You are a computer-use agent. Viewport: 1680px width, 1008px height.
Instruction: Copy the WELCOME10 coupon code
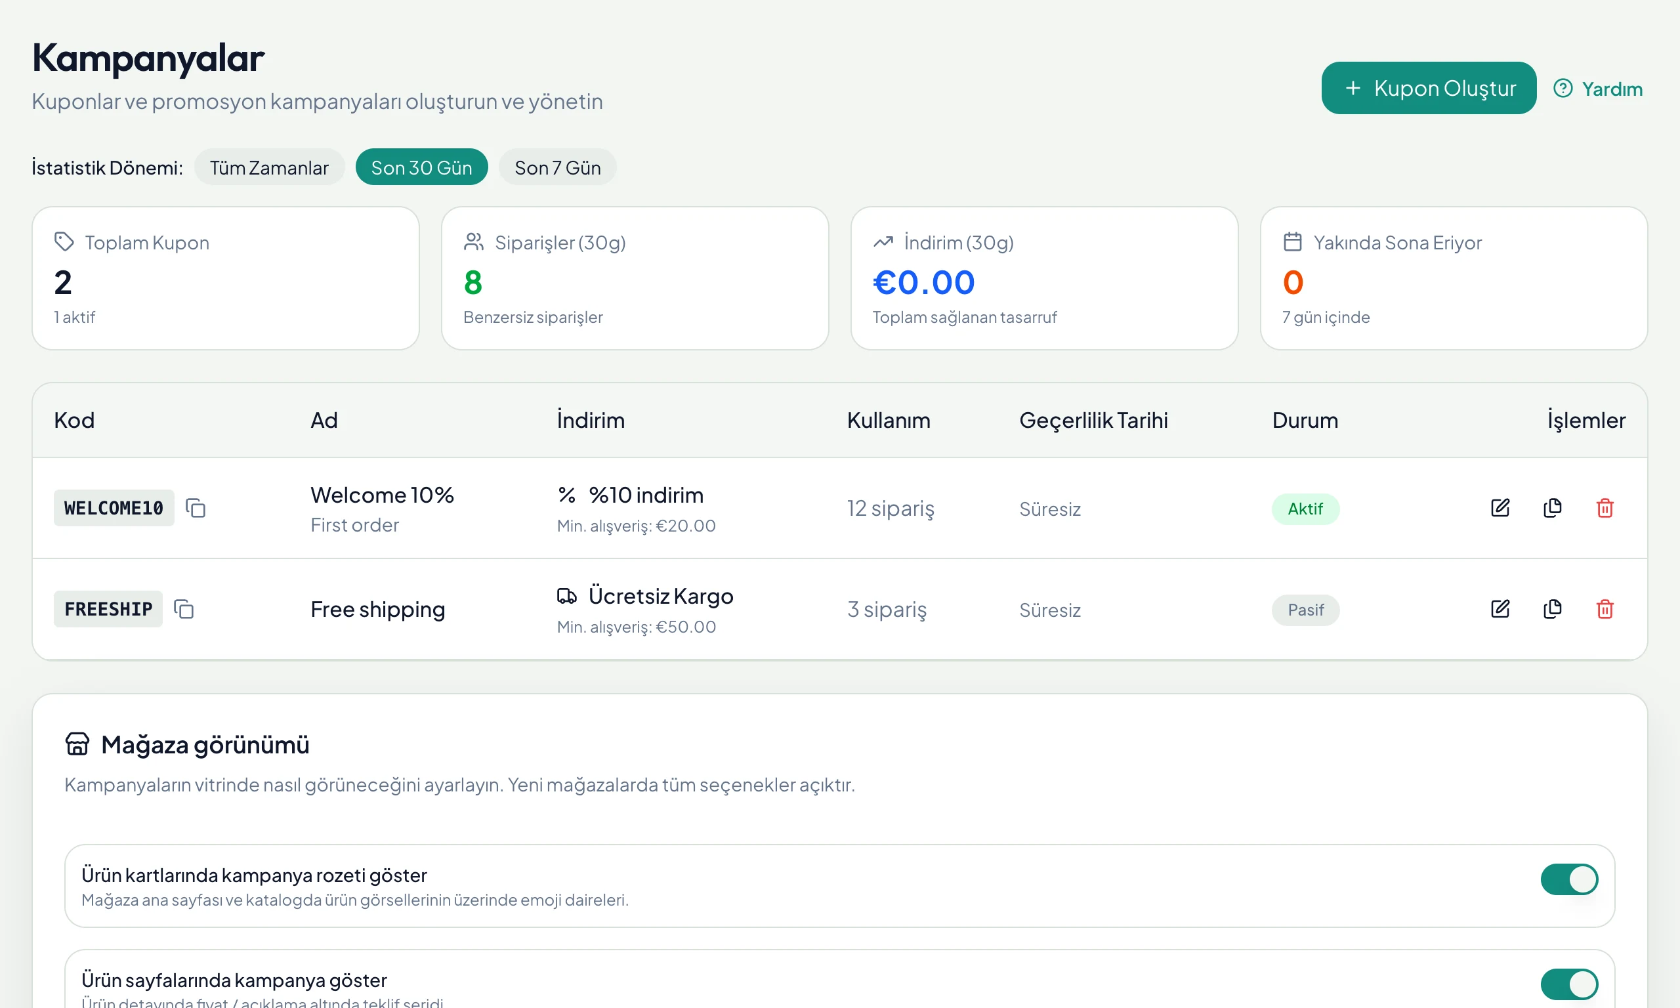tap(196, 508)
